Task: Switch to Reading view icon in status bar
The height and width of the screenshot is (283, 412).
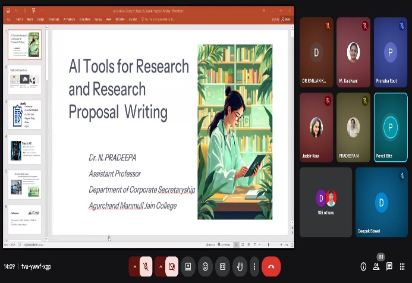Action: pyautogui.click(x=249, y=244)
